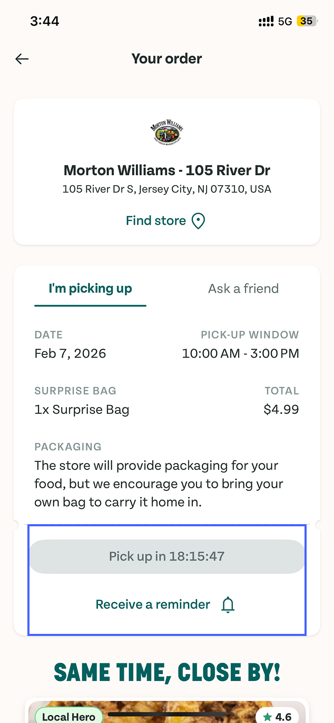This screenshot has height=723, width=334.
Task: Tap the Jersey City store address
Action: click(x=167, y=189)
